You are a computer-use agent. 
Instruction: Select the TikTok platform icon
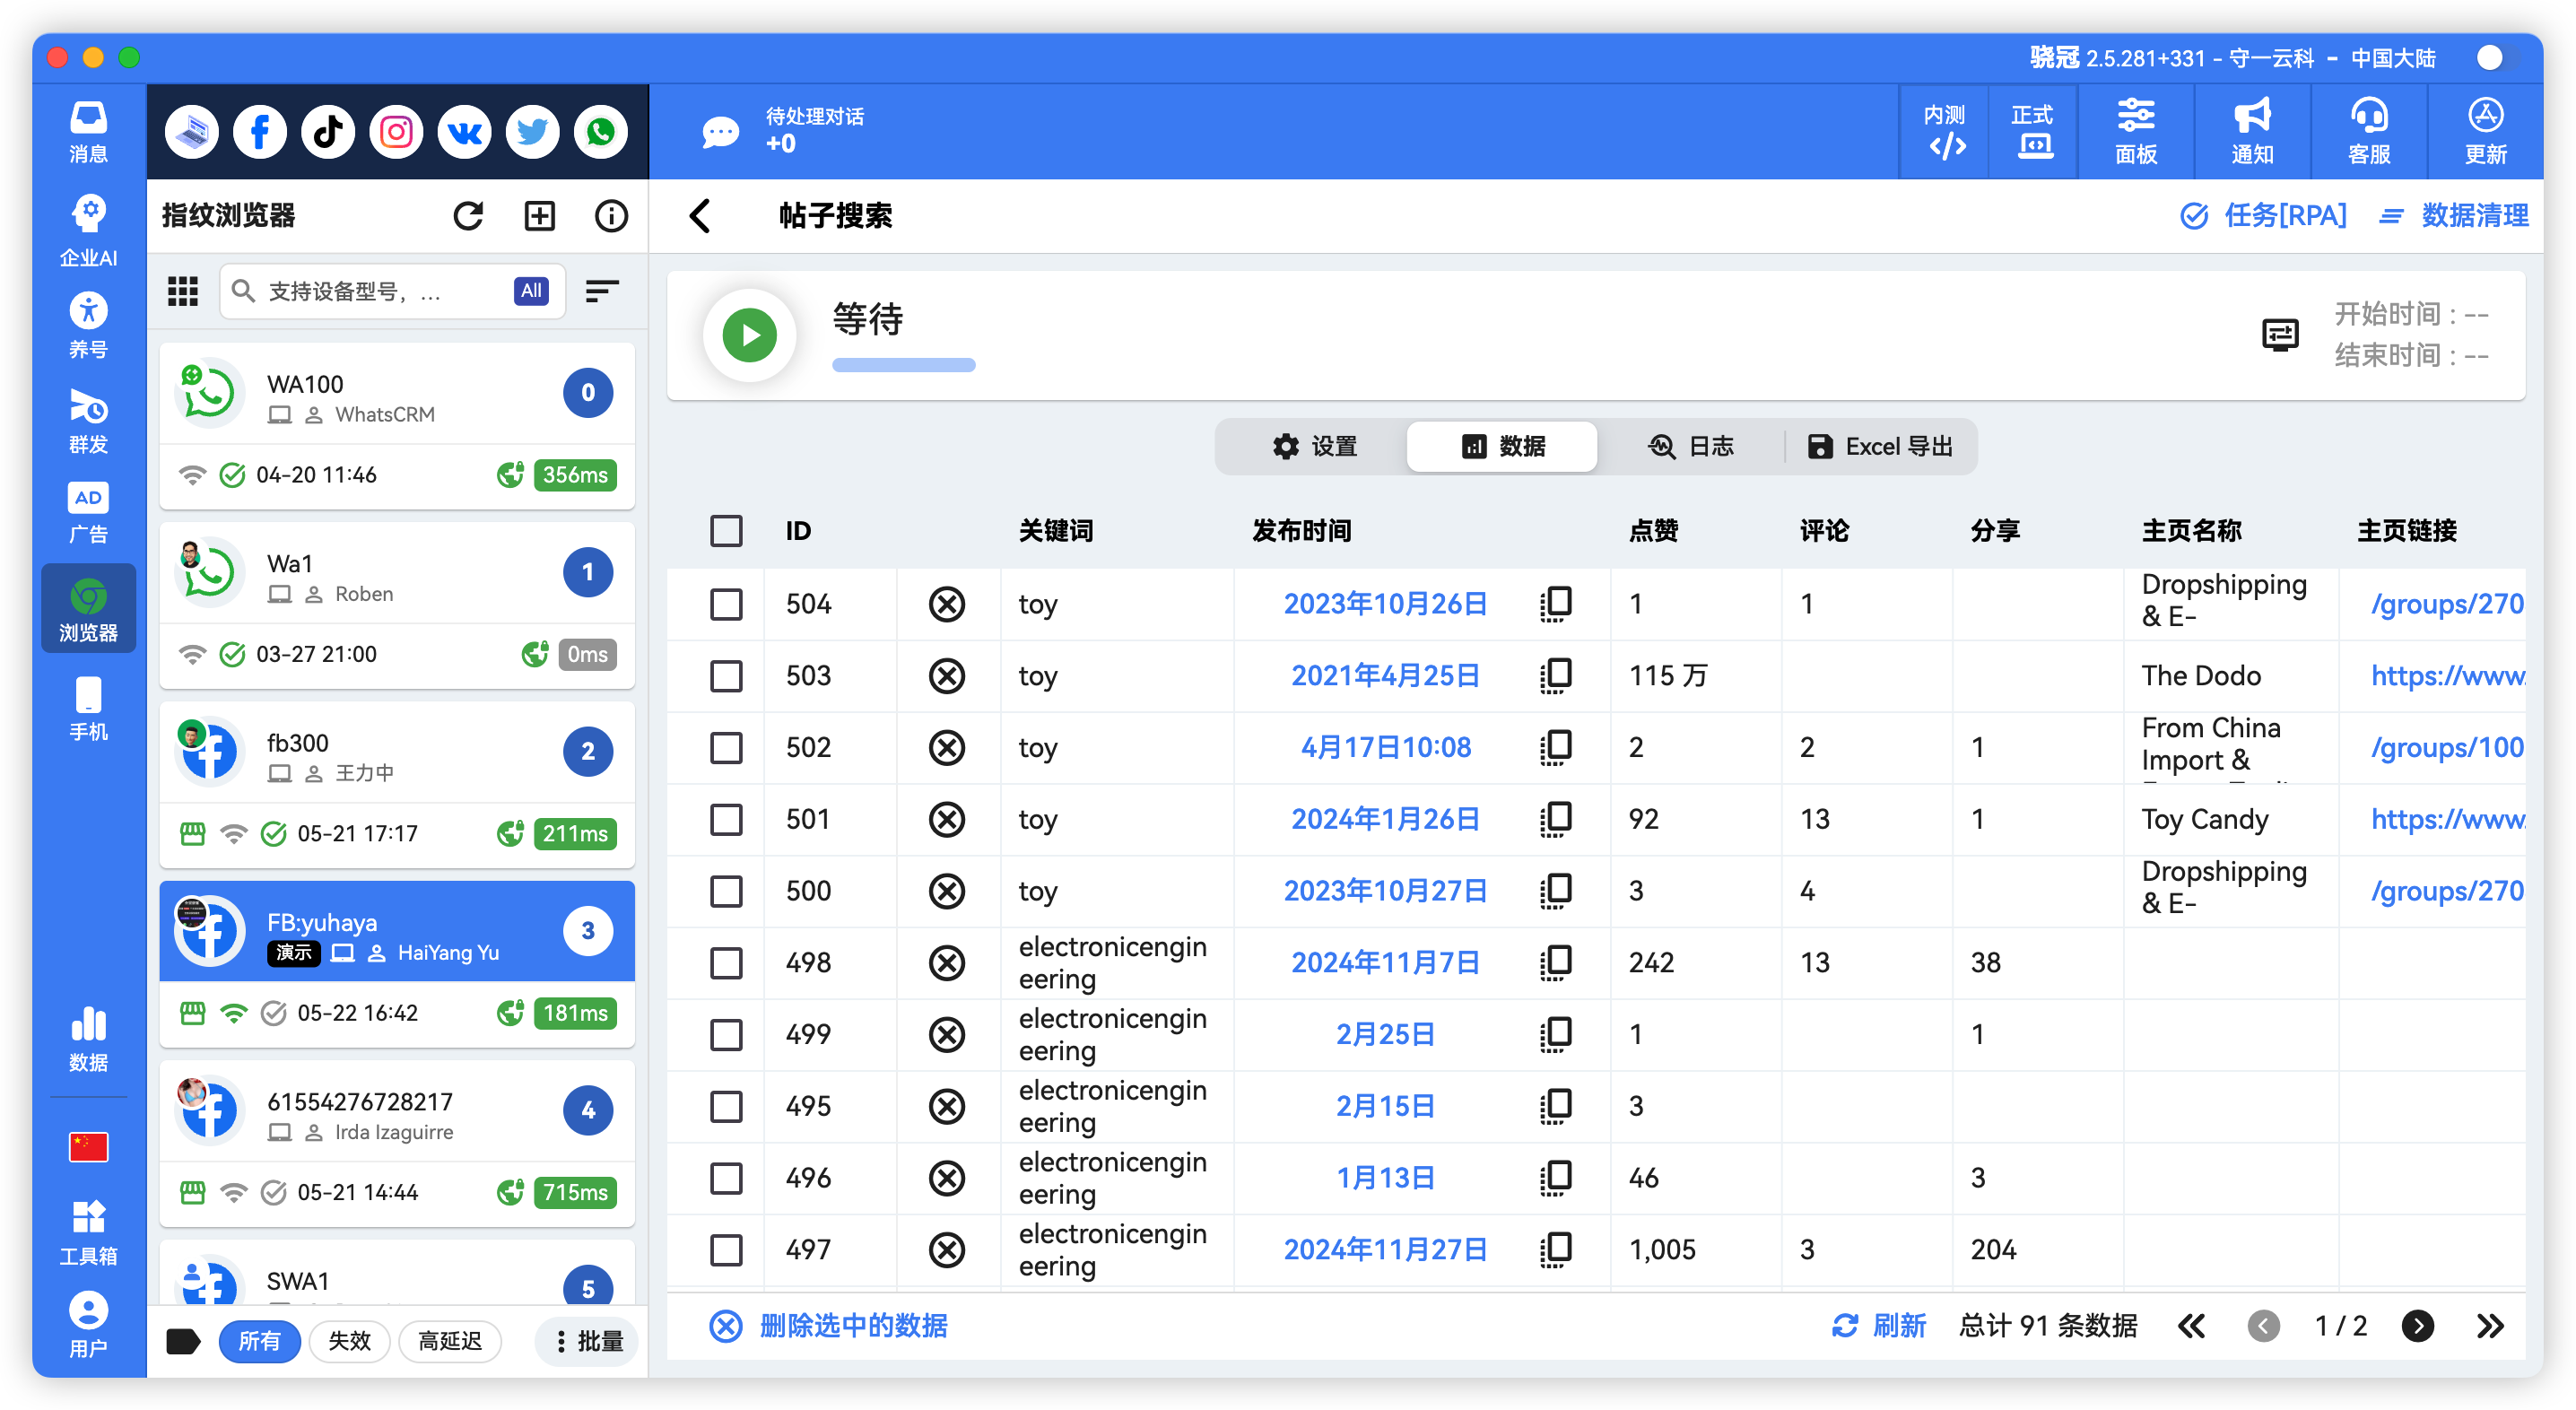(x=327, y=131)
